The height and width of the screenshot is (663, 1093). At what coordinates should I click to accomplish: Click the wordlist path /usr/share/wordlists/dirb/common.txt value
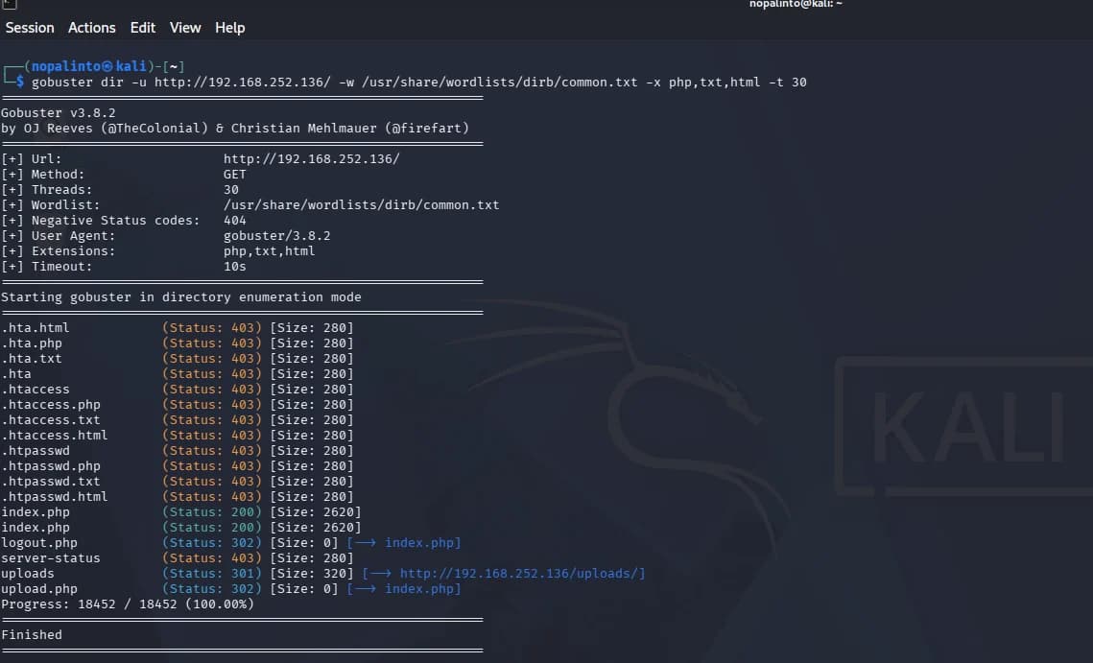pyautogui.click(x=361, y=205)
